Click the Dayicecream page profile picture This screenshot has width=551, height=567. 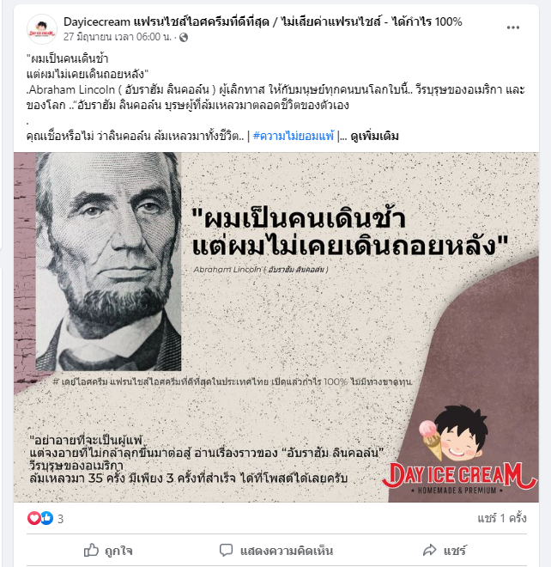tap(41, 29)
